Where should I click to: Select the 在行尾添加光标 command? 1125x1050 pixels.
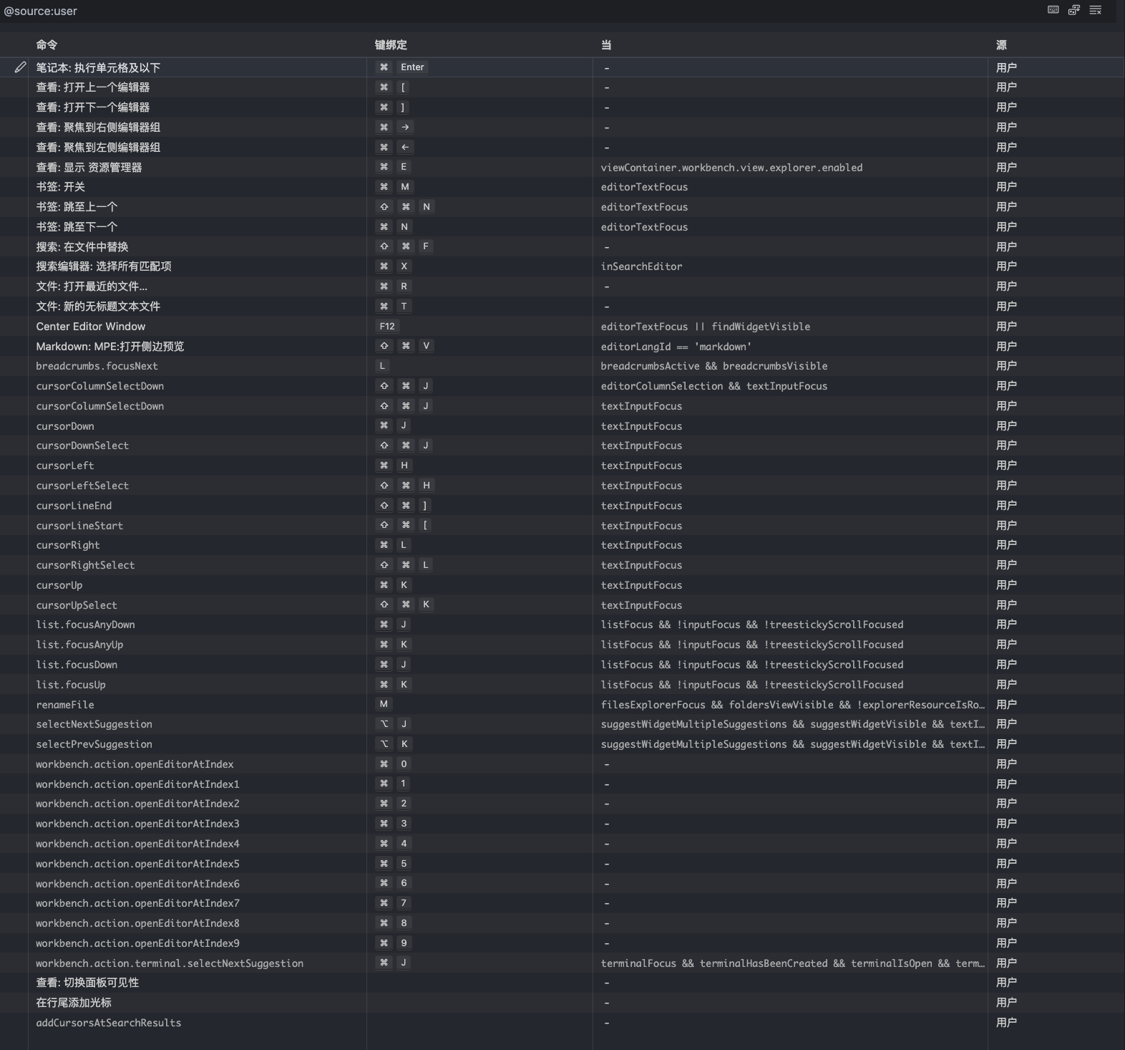[74, 1003]
